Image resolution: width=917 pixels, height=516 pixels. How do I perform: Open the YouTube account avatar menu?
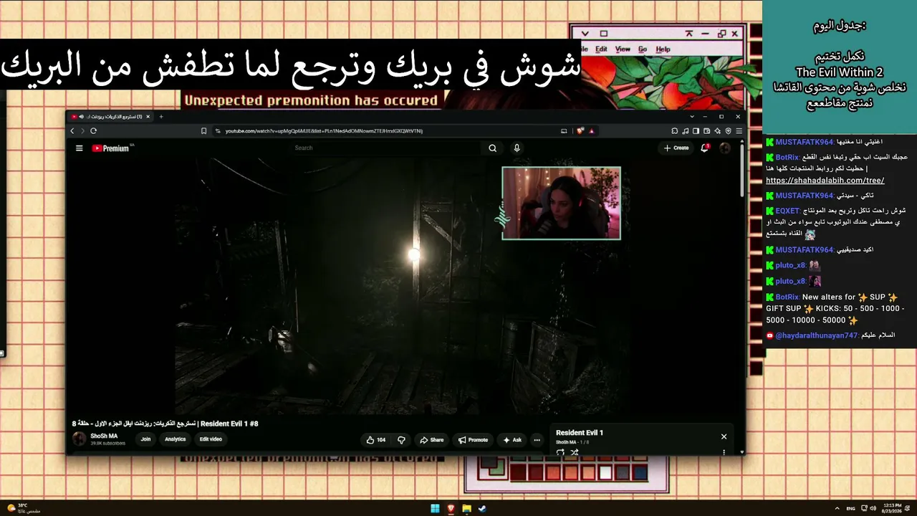pyautogui.click(x=725, y=148)
